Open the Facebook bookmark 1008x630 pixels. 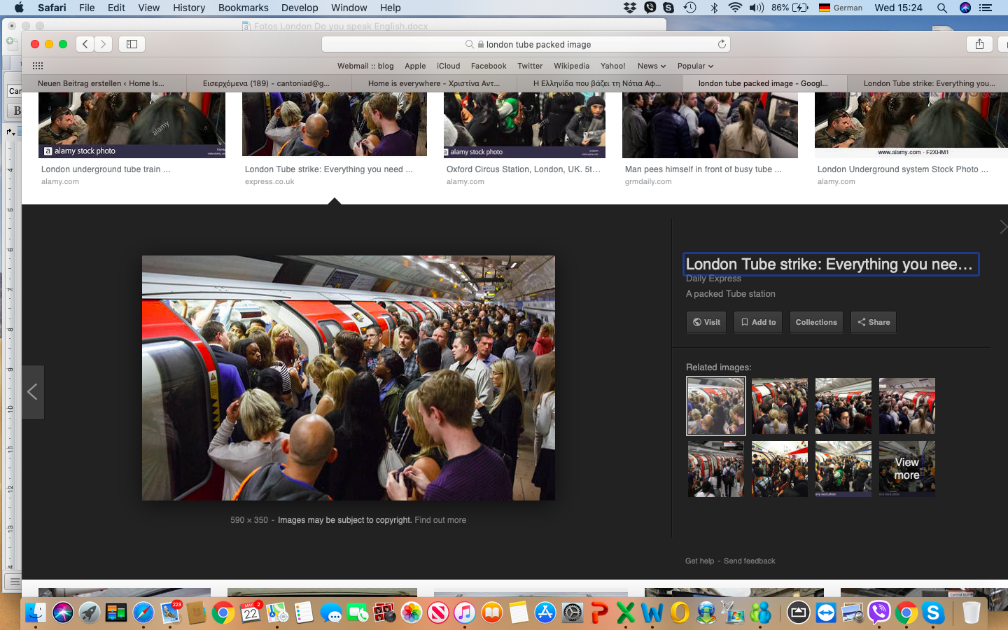(x=489, y=66)
